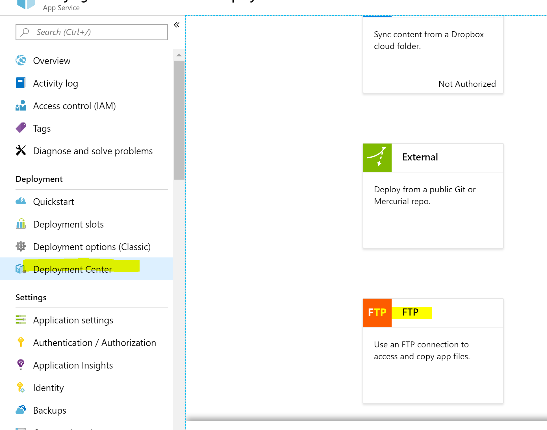Click the orange FTP tile icon

coord(377,312)
